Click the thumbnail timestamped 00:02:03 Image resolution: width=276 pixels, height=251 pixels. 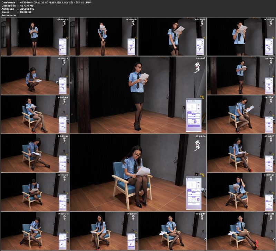tap(34, 37)
